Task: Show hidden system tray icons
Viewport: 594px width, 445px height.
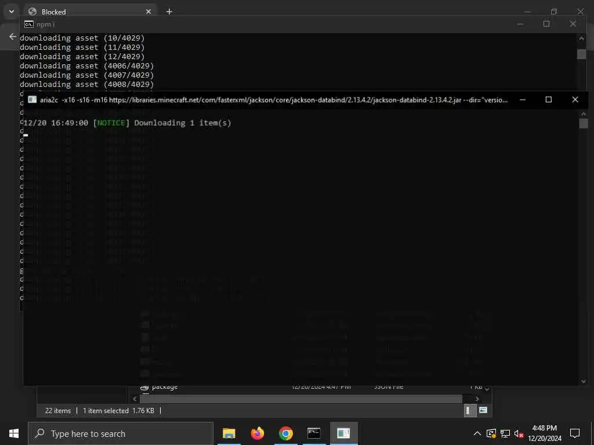Action: pos(477,433)
